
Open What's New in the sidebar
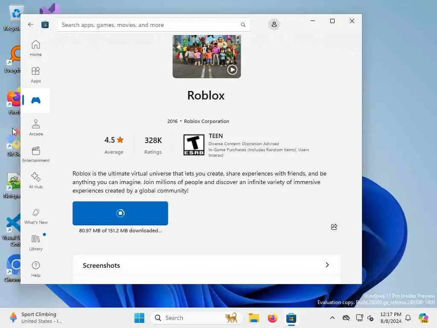tap(36, 216)
